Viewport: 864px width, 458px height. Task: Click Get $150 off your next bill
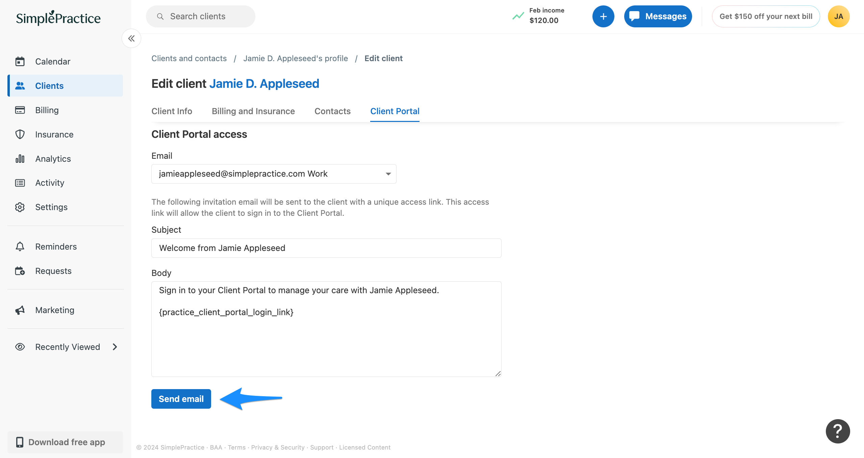tap(766, 16)
